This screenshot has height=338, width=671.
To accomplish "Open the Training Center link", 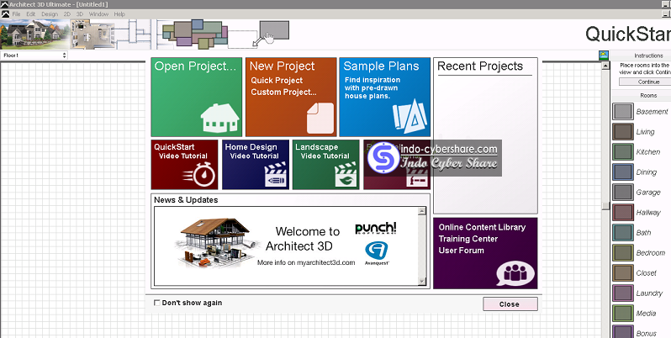I will 468,239.
